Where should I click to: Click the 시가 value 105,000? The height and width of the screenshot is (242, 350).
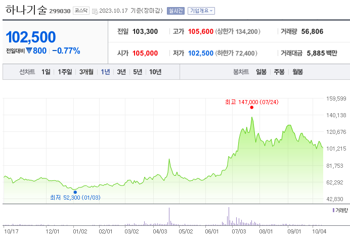coord(145,53)
